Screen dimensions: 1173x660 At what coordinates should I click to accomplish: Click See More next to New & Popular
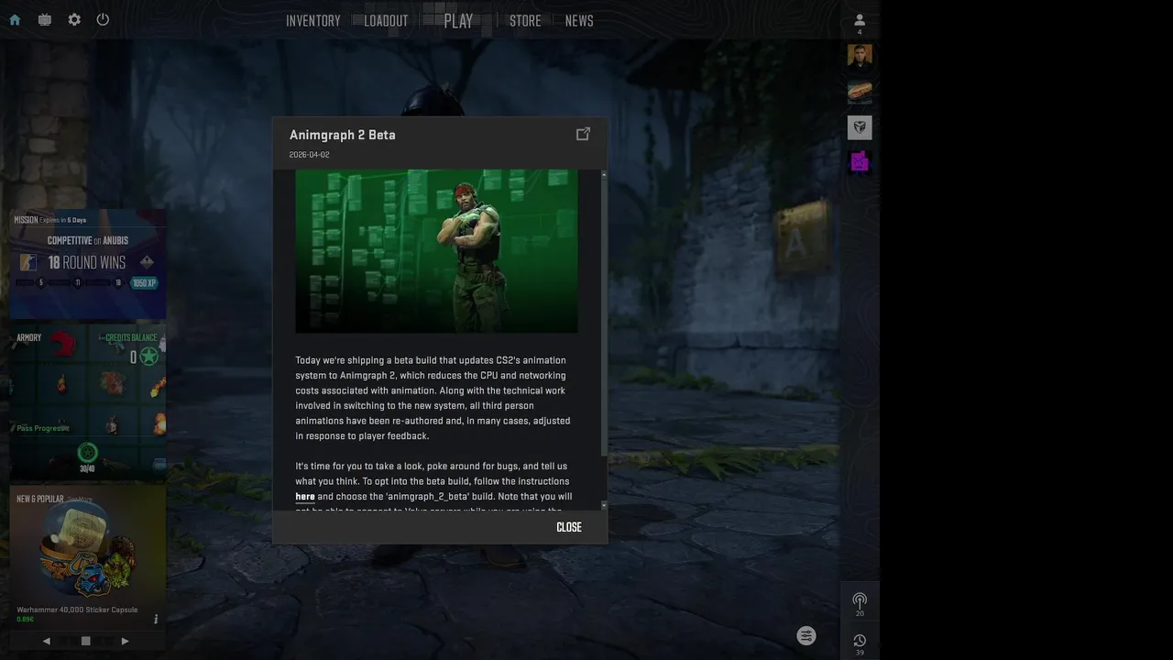coord(80,500)
